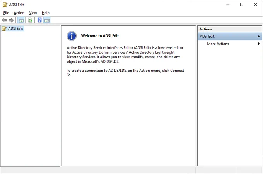The height and width of the screenshot is (174, 263).
Task: Click the blue information icon
Action: point(72,36)
